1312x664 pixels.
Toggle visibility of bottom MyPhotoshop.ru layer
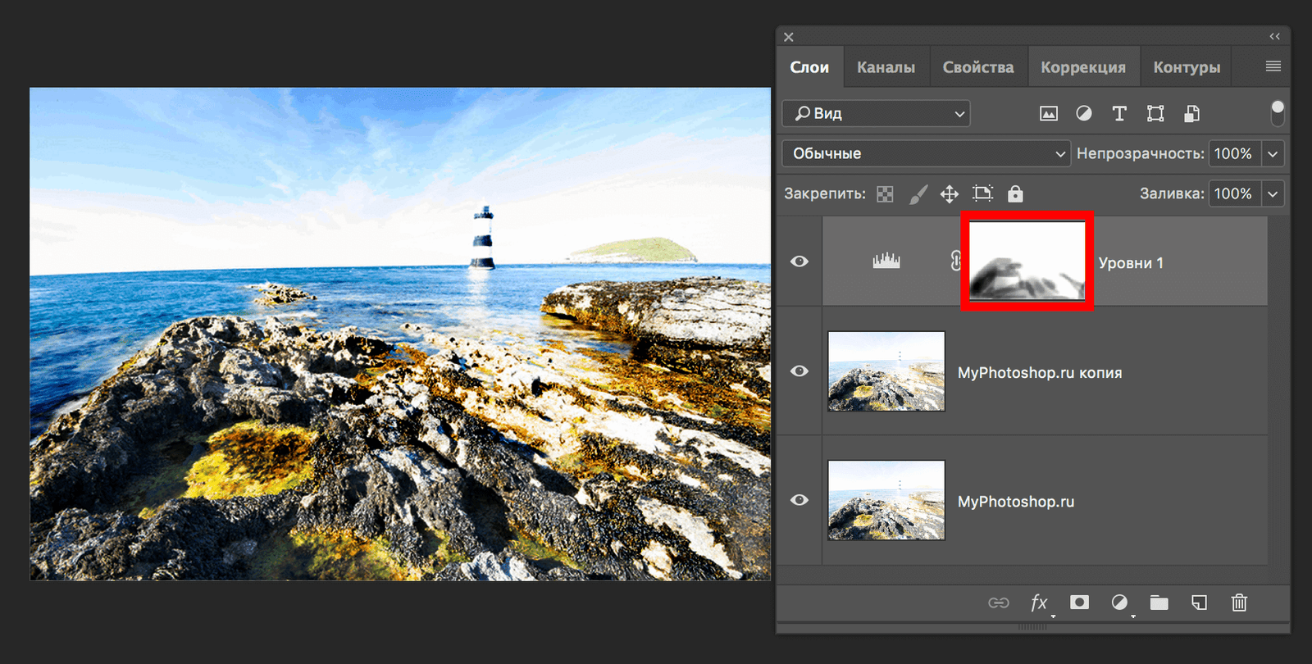[x=799, y=500]
